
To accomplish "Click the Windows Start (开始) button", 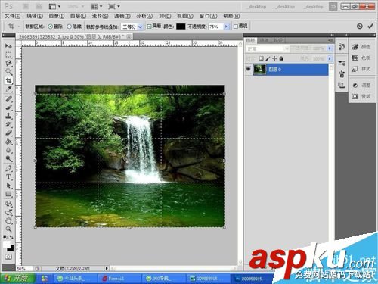I will (17, 278).
